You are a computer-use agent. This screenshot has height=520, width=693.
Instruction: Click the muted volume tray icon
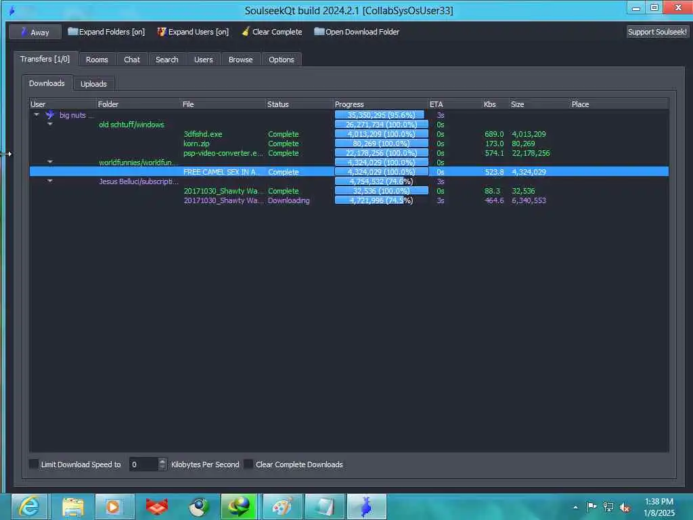(x=625, y=507)
